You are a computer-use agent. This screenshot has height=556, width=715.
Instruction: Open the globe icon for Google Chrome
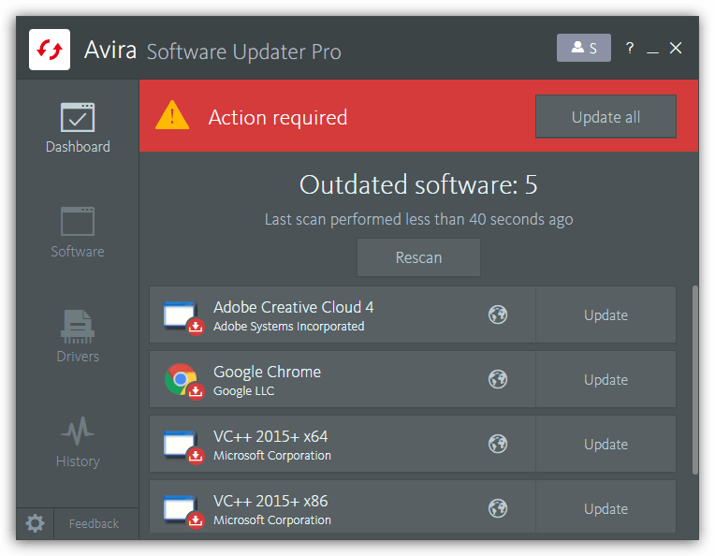[498, 380]
